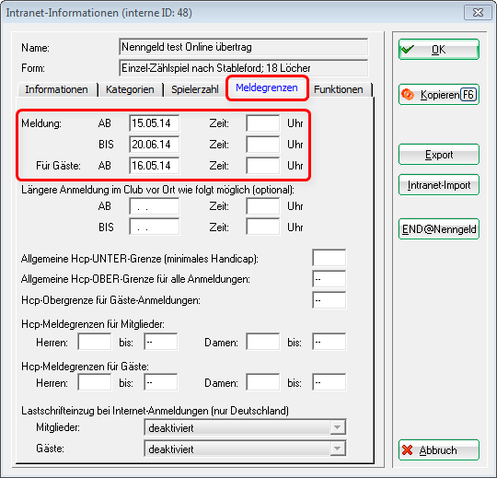The image size is (497, 478).
Task: Click the END@Nenngeld button
Action: click(x=439, y=228)
